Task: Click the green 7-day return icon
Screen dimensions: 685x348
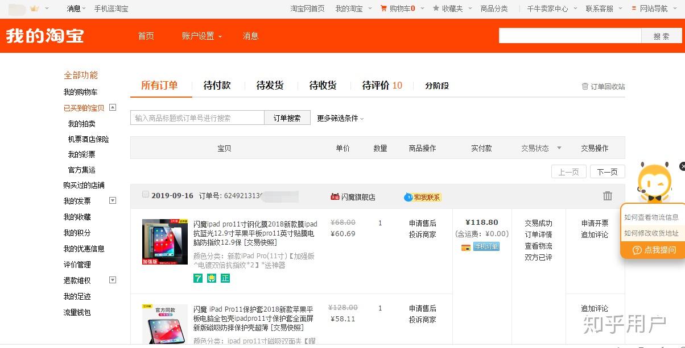Action: [x=198, y=278]
